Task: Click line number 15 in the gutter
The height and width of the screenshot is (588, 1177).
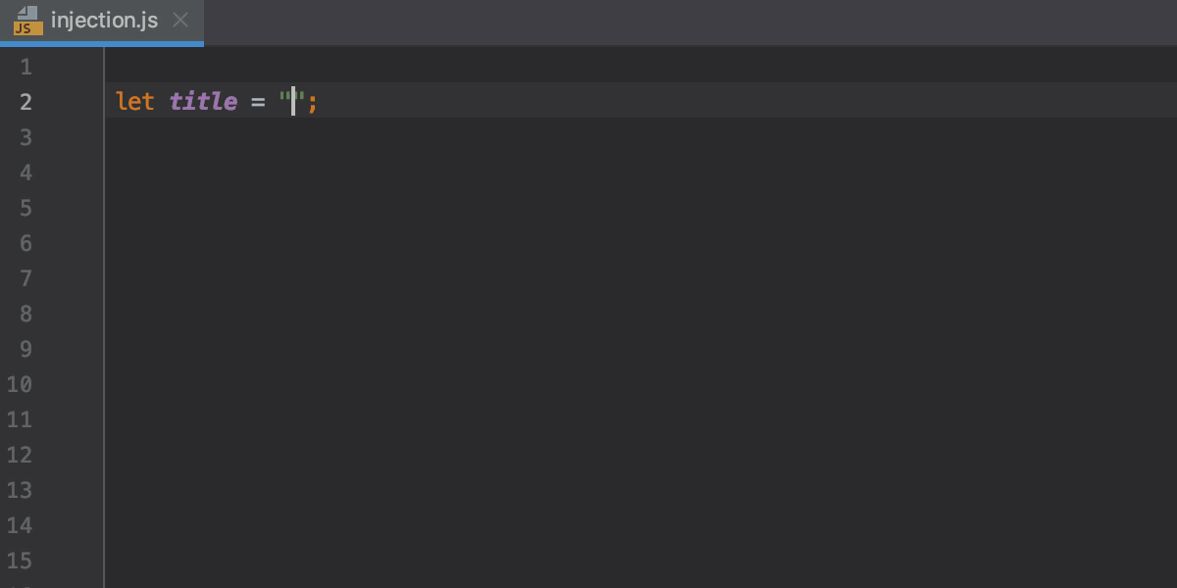Action: [19, 560]
